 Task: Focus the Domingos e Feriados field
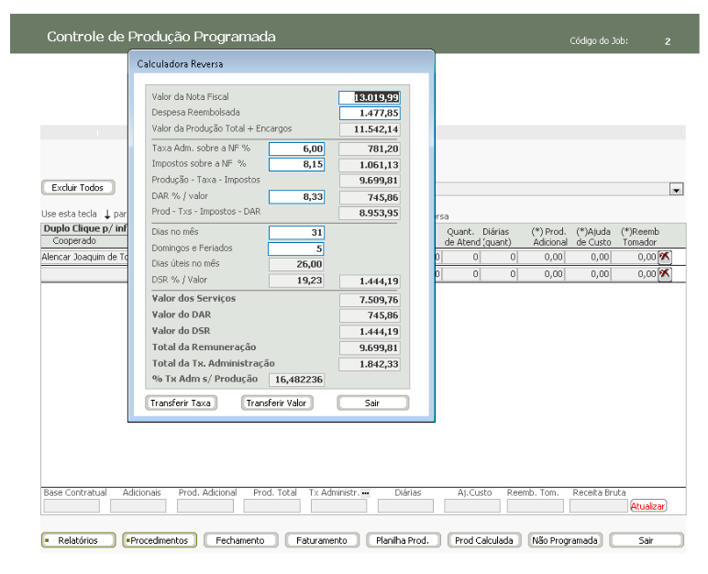point(296,248)
